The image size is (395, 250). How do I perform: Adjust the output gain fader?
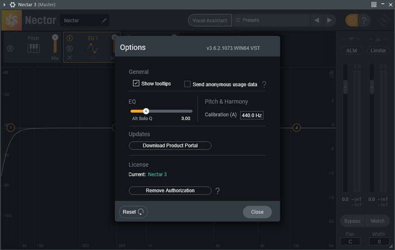[x=372, y=87]
